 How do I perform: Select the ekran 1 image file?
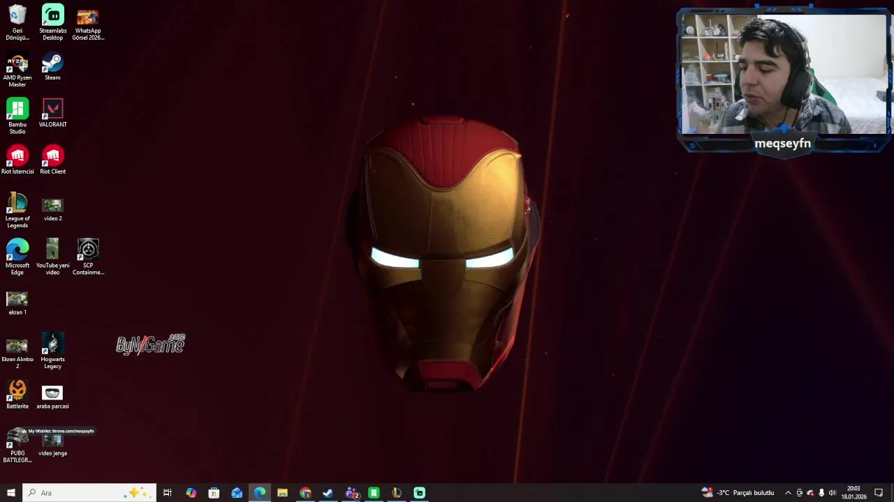coord(17,302)
